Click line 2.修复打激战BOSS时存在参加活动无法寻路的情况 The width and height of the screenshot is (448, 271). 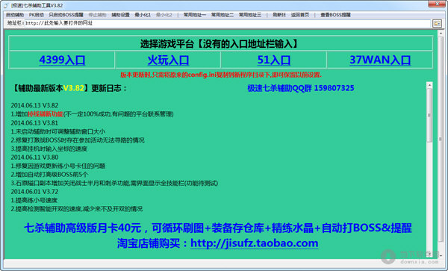[x=78, y=140]
